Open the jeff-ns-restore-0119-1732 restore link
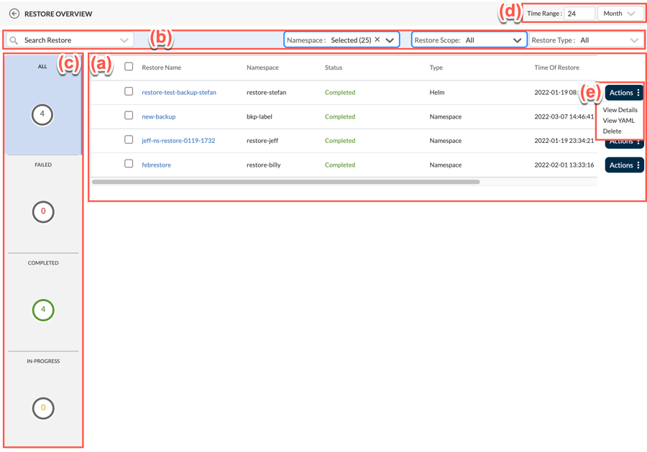 tap(178, 141)
